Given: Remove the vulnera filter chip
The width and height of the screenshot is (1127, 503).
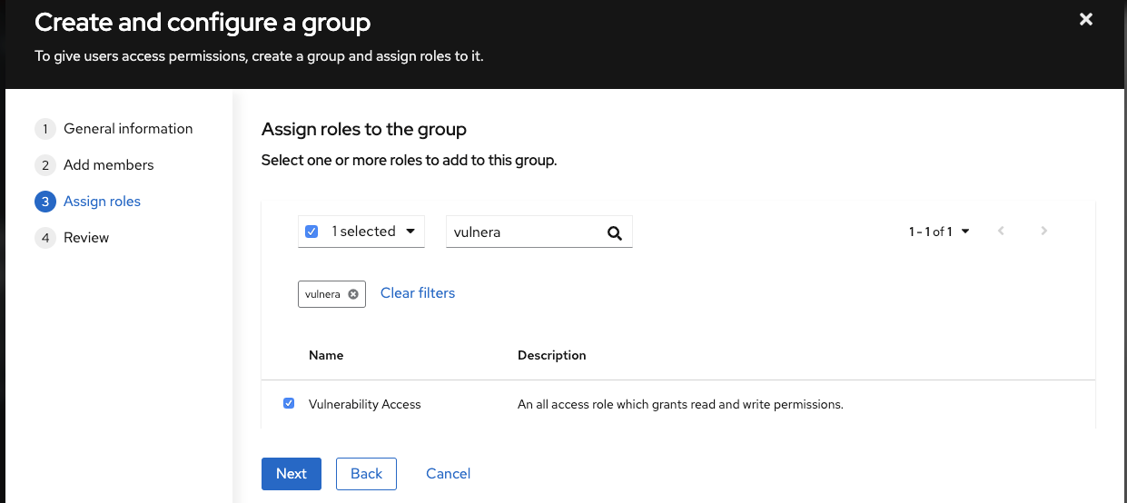Looking at the screenshot, I should 353,294.
